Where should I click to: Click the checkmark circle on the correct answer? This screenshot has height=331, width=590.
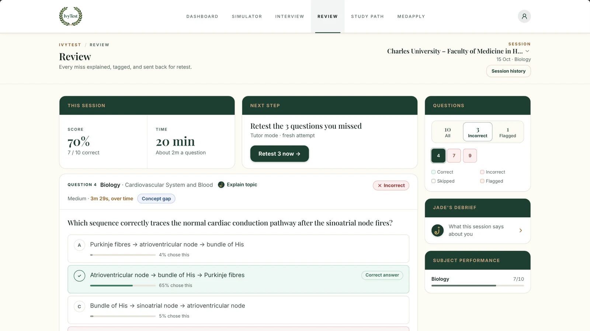tap(79, 275)
